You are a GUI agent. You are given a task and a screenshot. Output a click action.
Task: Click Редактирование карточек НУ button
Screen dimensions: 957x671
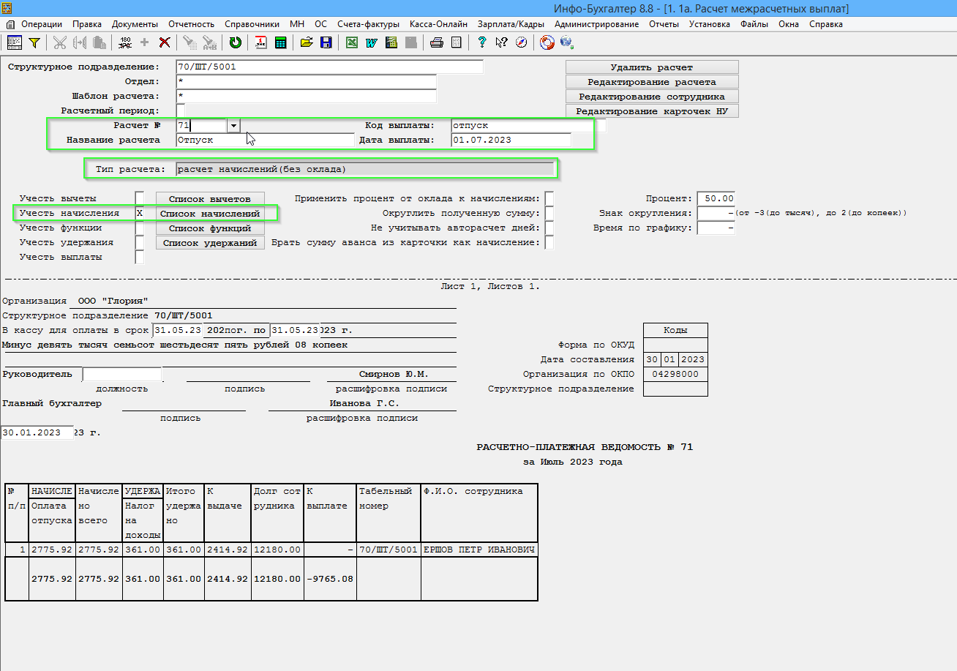pyautogui.click(x=652, y=111)
